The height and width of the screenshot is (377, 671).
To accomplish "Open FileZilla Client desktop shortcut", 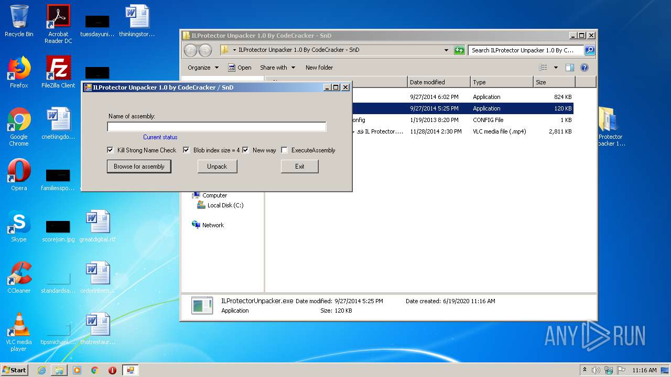I will coord(58,72).
